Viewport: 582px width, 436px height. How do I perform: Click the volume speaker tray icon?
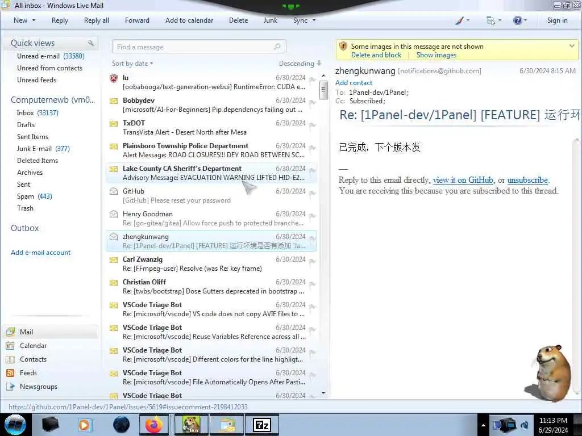[x=525, y=425]
